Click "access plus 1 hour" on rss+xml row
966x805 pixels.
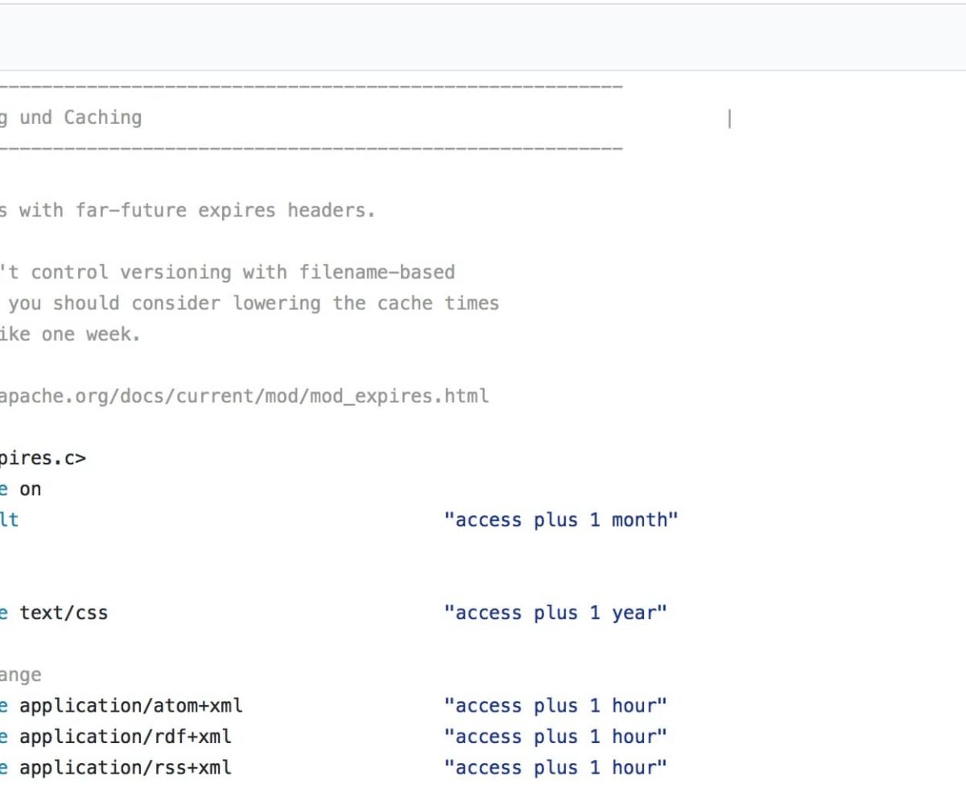coord(555,767)
